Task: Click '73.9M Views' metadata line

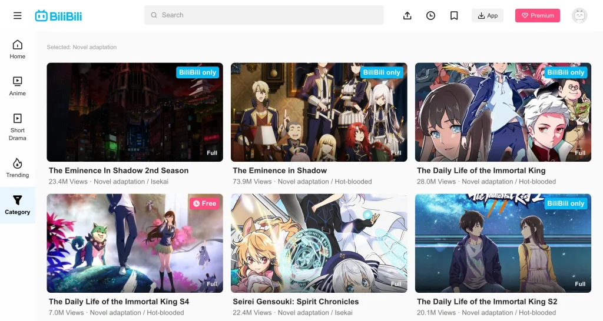Action: pyautogui.click(x=302, y=182)
